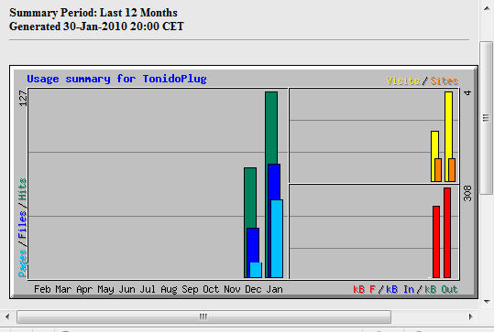Image resolution: width=494 pixels, height=332 pixels.
Task: Click the orange 'Sites' legend label
Action: click(444, 80)
